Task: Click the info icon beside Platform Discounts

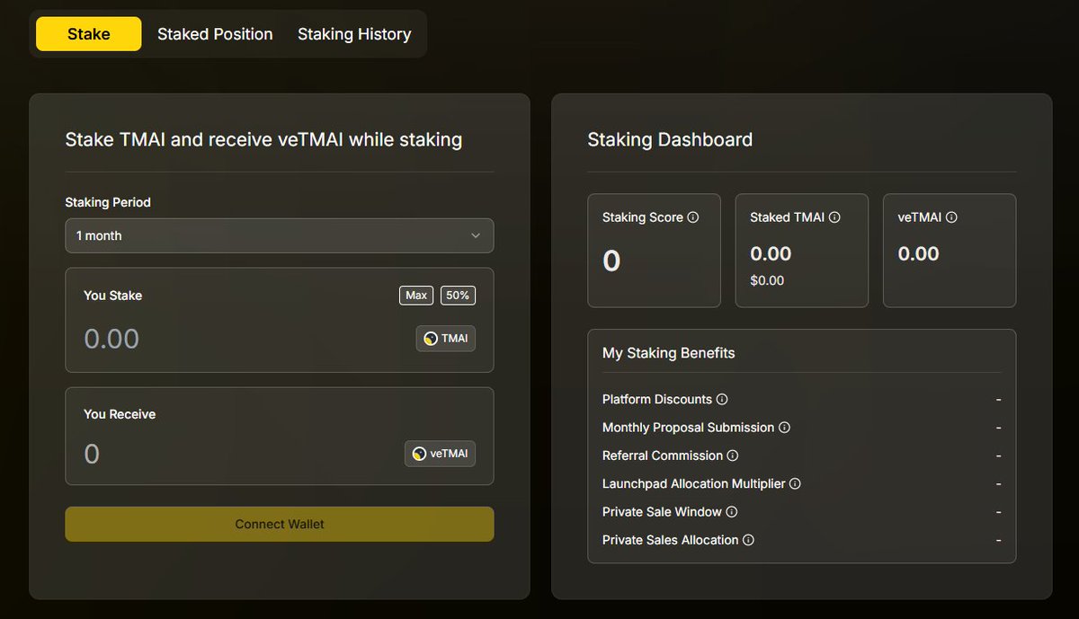Action: 722,399
